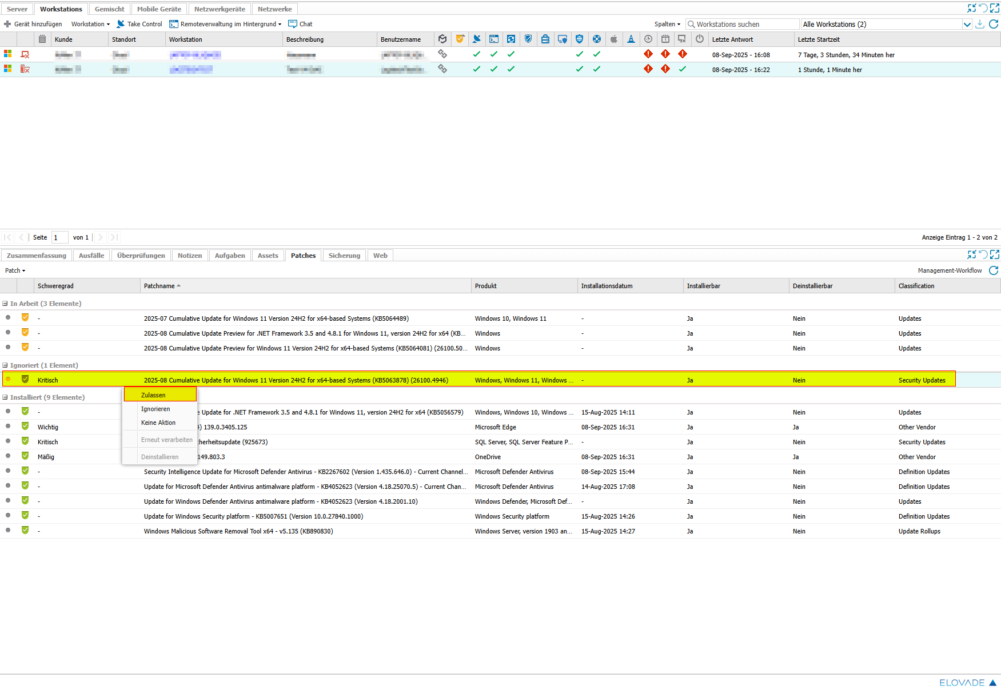Refresh the Patches panel next to Management-Workflow
This screenshot has width=1001, height=689.
point(994,270)
